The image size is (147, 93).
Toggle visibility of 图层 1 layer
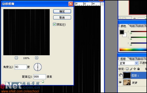point(120,75)
